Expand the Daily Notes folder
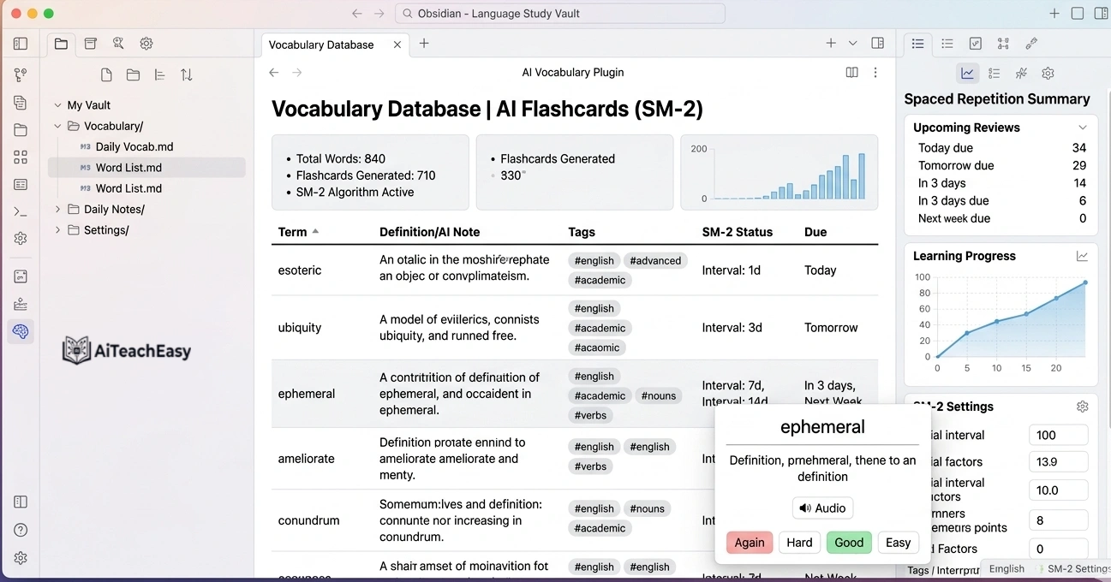1111x582 pixels. pos(57,208)
